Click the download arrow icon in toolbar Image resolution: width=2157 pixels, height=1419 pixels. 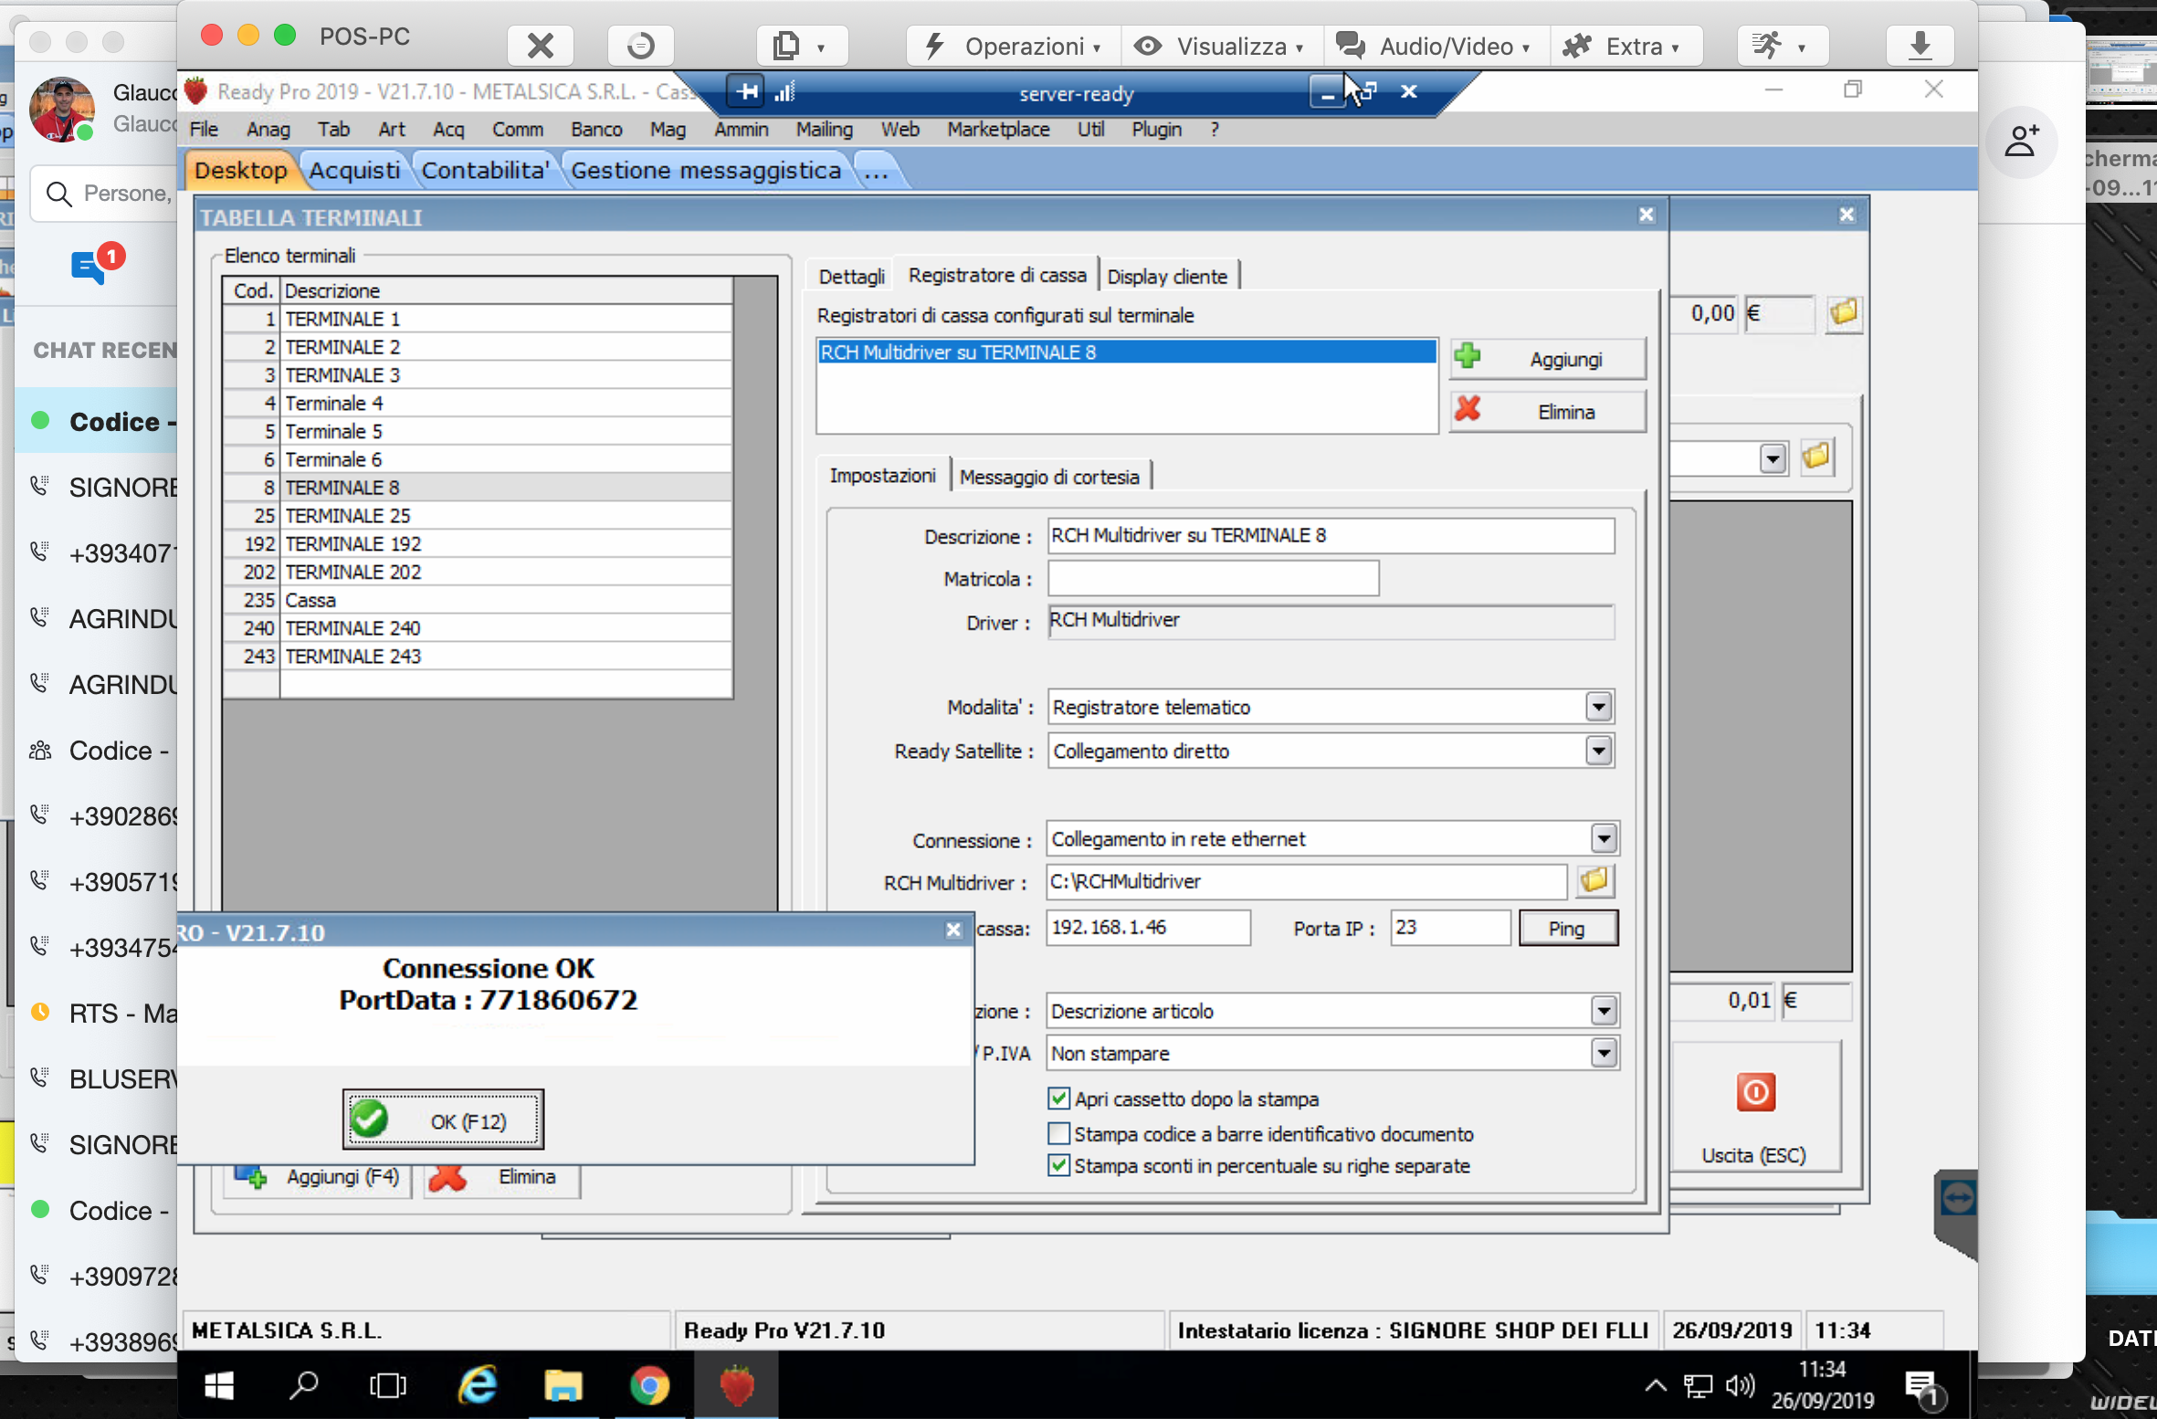pos(1920,45)
